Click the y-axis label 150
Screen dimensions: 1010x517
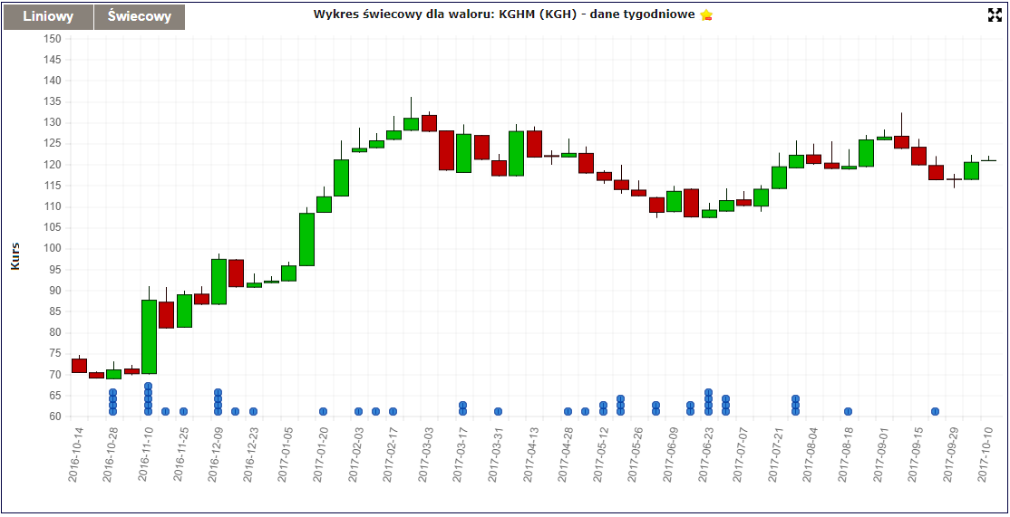click(x=53, y=39)
